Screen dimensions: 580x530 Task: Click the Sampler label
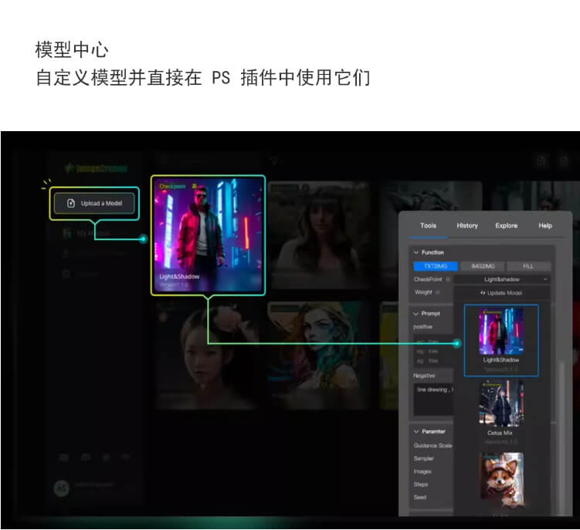423,459
